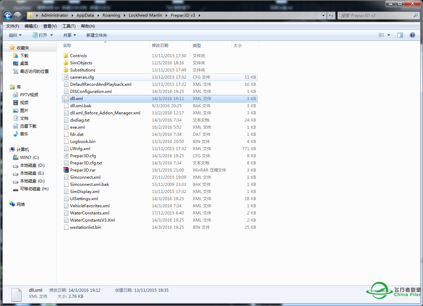This screenshot has width=423, height=306.
Task: Toggle the preview pane icon
Action: pos(400,35)
